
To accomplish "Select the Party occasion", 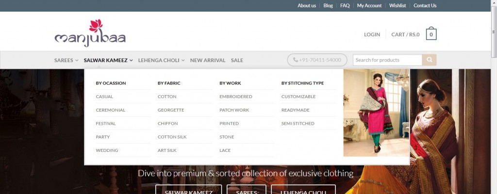I will pyautogui.click(x=103, y=137).
